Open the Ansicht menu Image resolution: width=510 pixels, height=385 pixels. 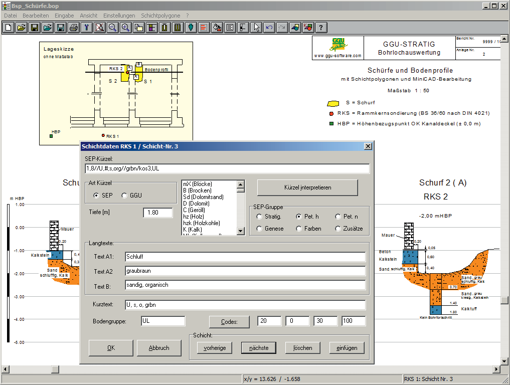(x=88, y=16)
